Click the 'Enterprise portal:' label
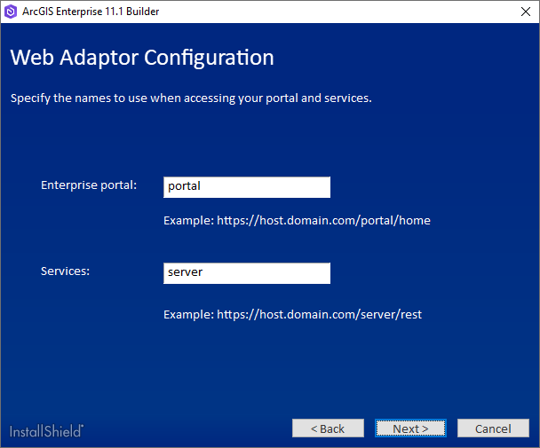 click(x=89, y=185)
